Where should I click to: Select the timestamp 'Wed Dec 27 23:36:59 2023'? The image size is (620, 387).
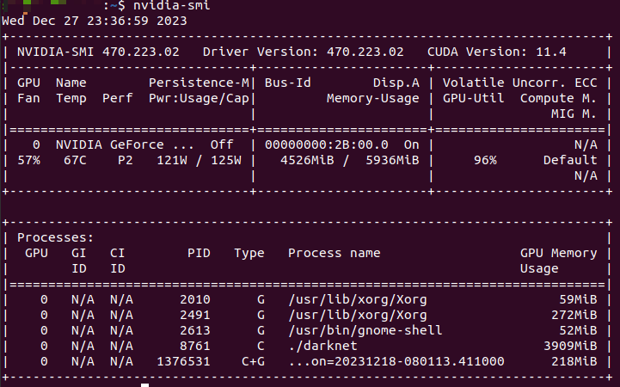pyautogui.click(x=95, y=21)
